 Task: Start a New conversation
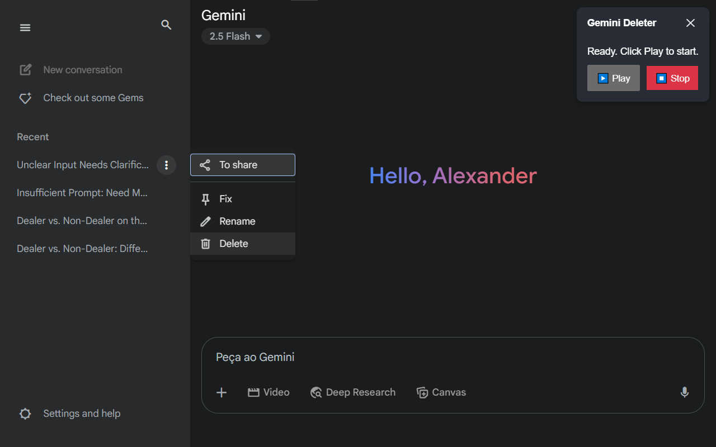pyautogui.click(x=71, y=70)
